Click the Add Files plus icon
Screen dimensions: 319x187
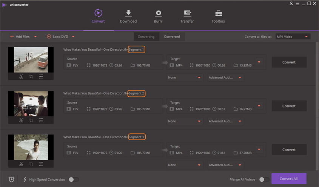(12, 37)
